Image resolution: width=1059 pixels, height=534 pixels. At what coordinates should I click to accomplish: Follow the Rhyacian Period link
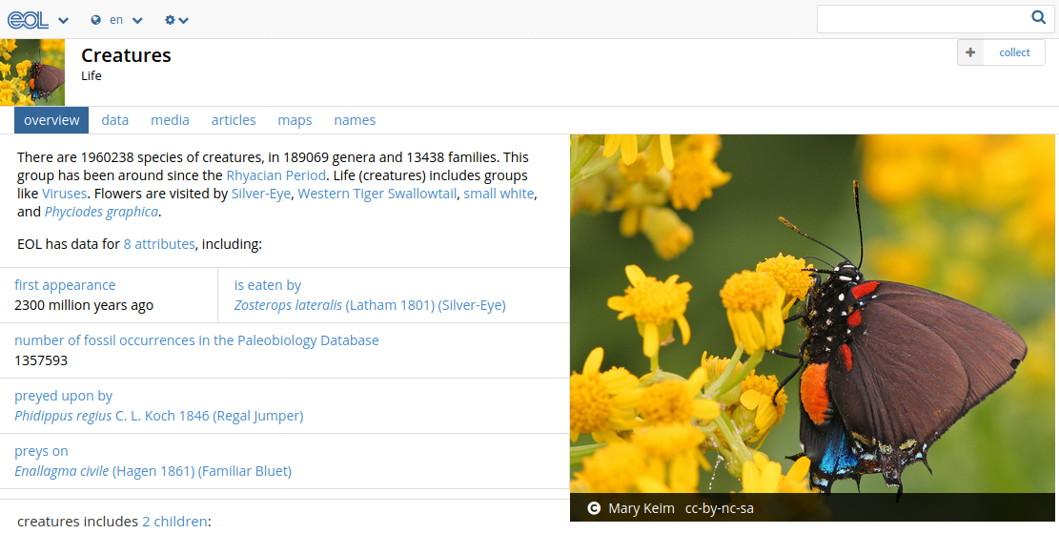[275, 175]
